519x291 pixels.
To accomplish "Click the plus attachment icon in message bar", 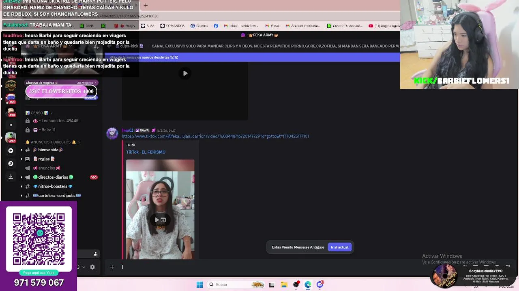I will 112,267.
